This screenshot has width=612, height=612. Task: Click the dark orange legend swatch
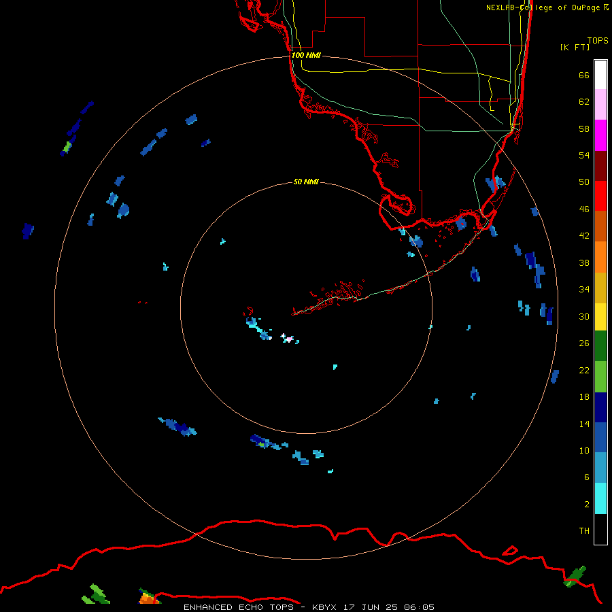point(600,226)
